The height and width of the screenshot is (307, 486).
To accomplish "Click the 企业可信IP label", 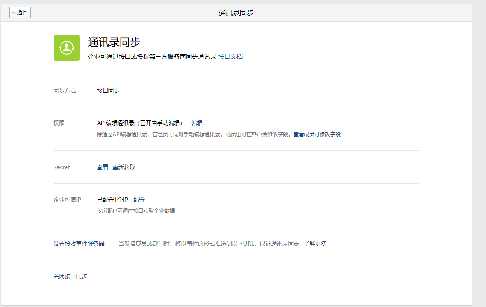I will click(x=67, y=200).
